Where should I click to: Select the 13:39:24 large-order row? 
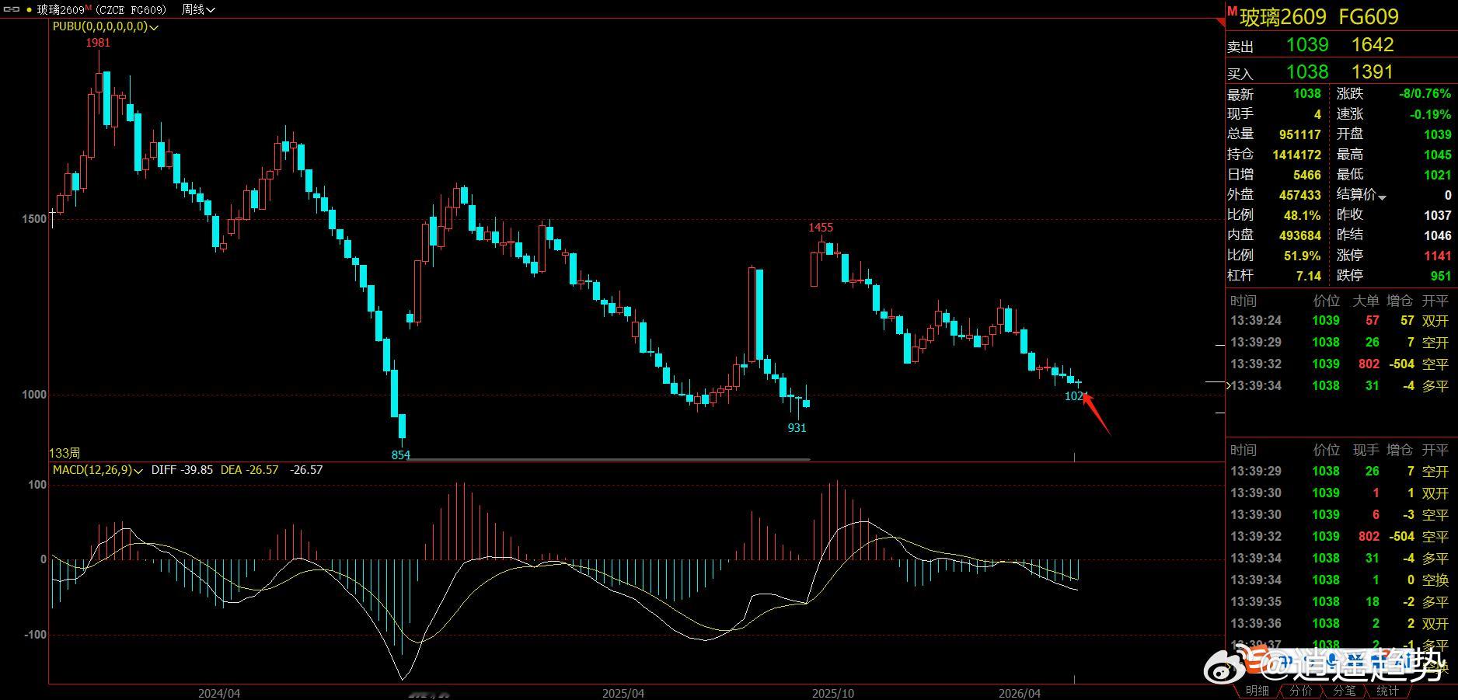(1340, 321)
